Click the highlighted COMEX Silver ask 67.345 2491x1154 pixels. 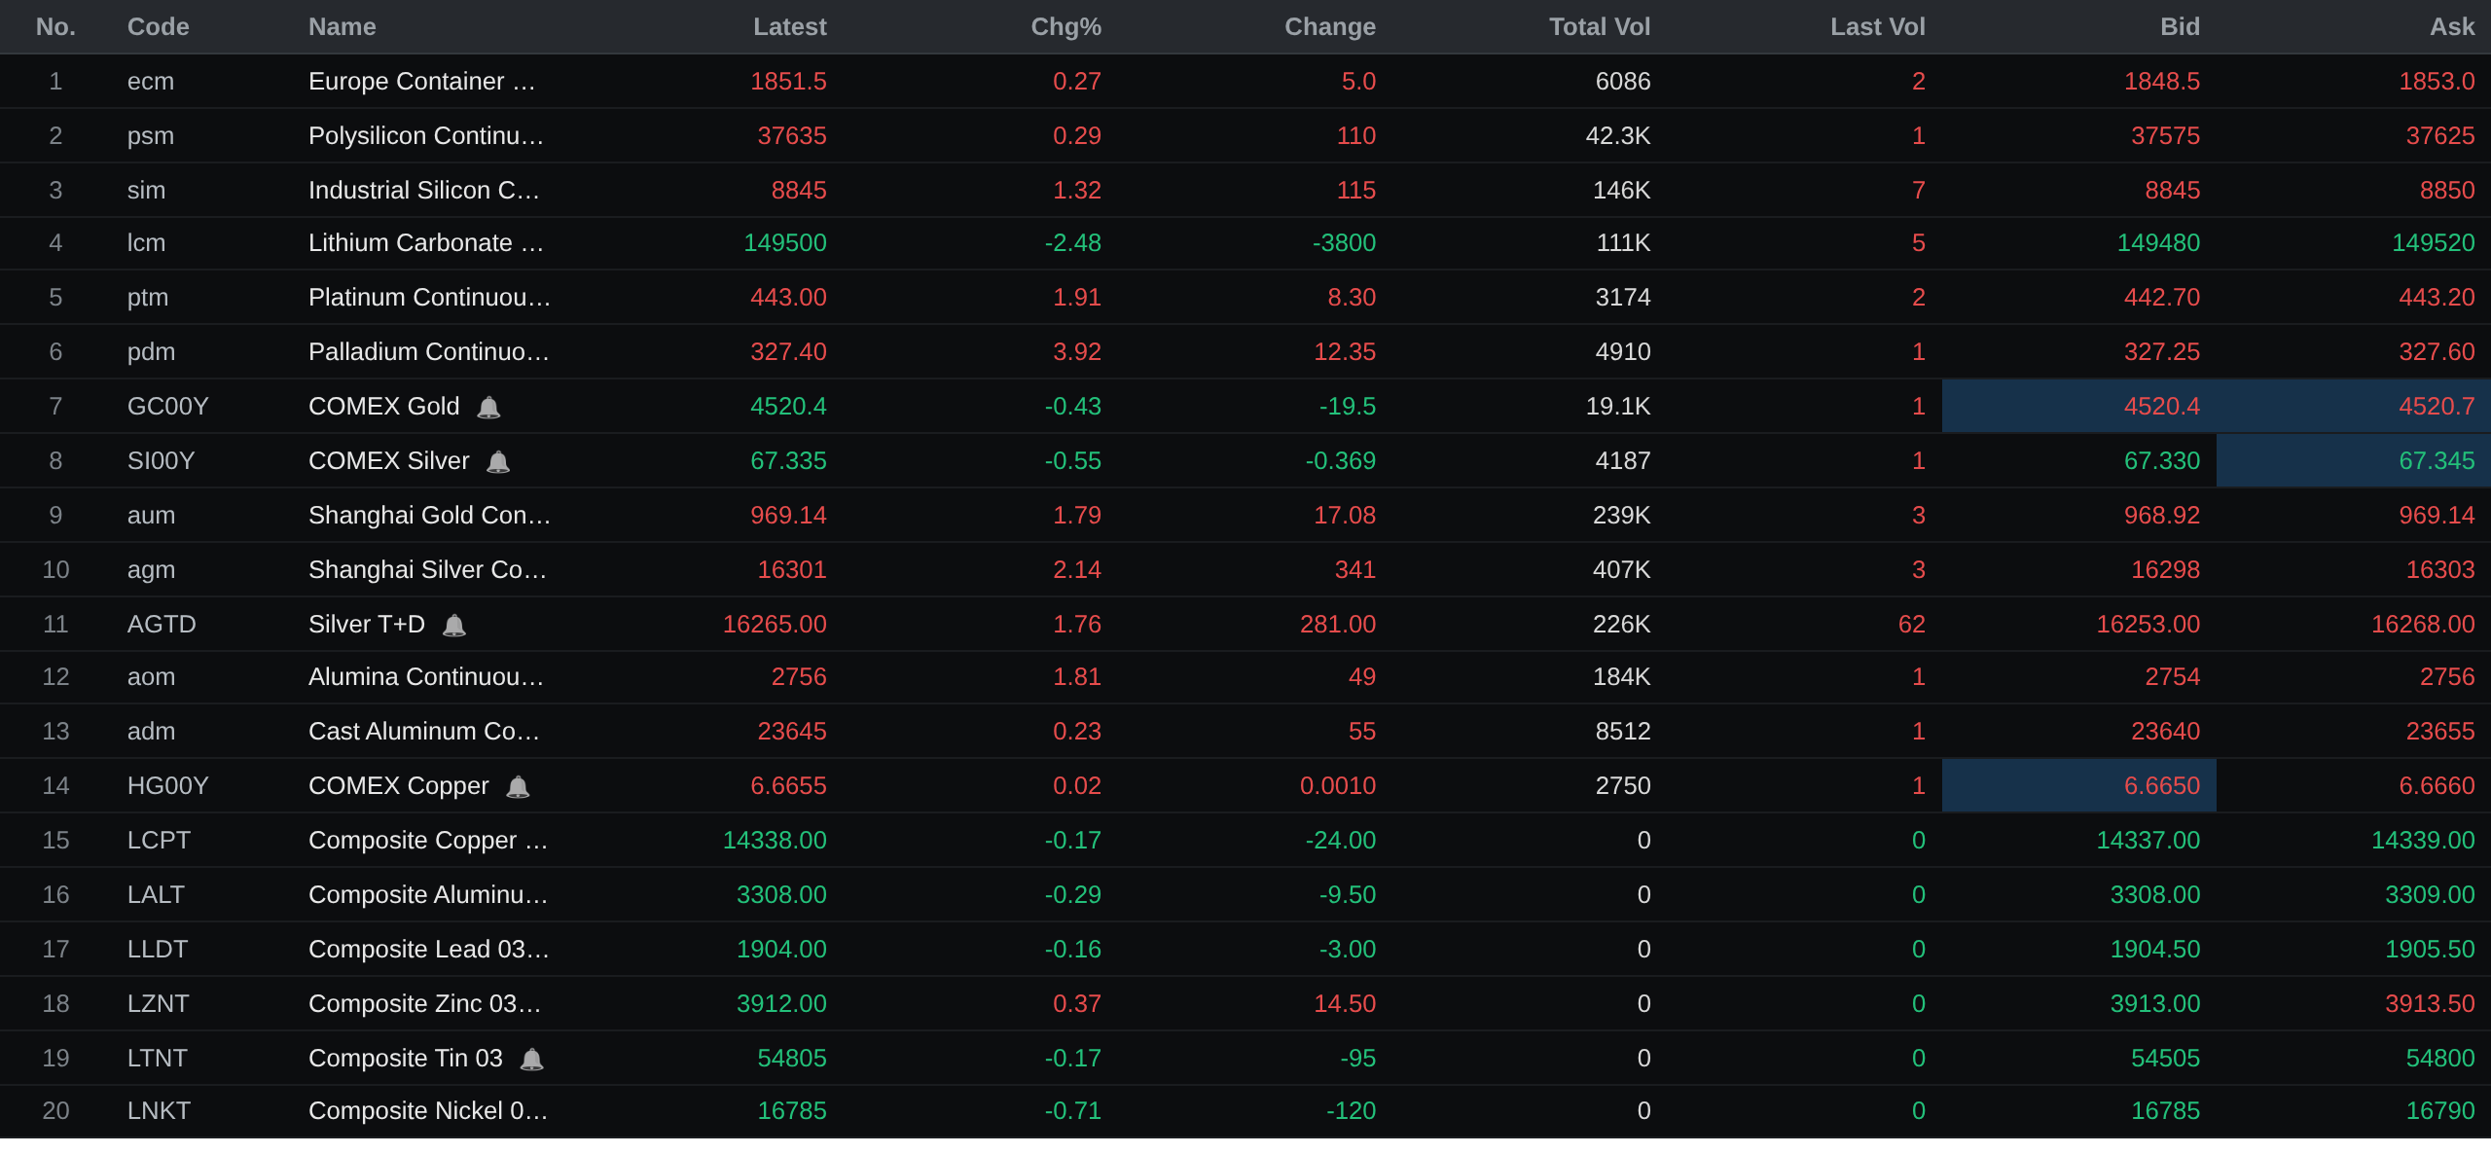2353,461
